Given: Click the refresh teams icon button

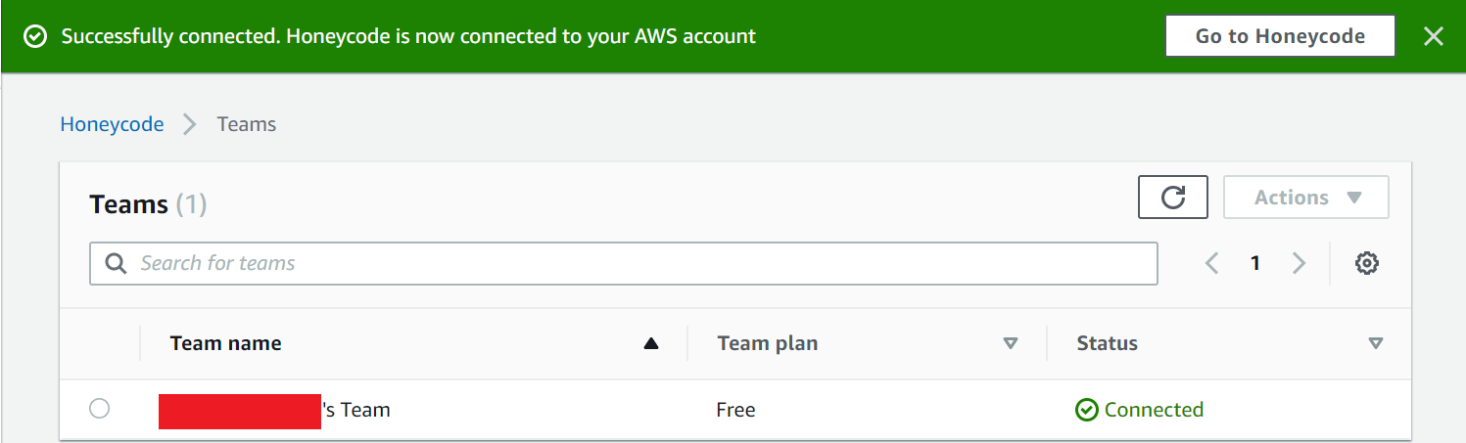Looking at the screenshot, I should point(1172,198).
